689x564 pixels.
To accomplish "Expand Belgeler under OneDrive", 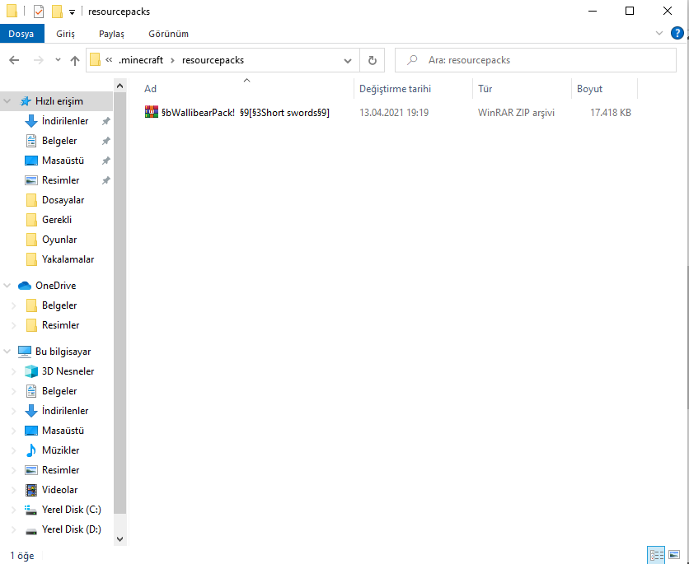I will point(14,305).
